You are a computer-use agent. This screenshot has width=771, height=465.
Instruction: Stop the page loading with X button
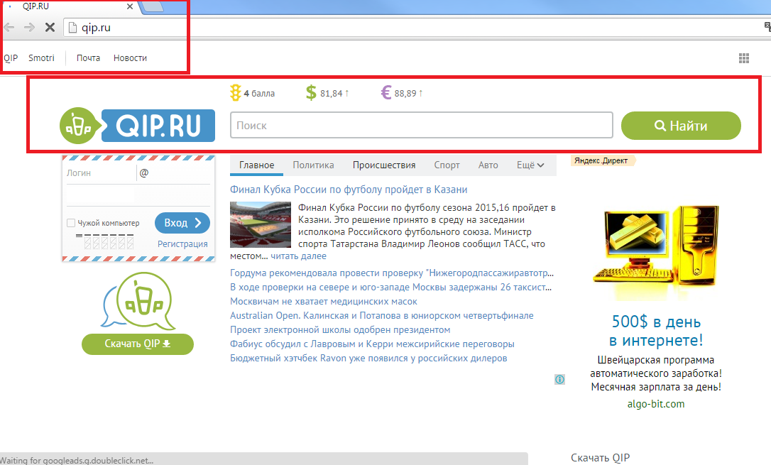click(50, 28)
